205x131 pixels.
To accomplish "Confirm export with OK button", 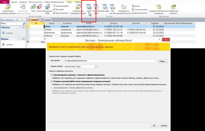I will pyautogui.click(x=154, y=126).
